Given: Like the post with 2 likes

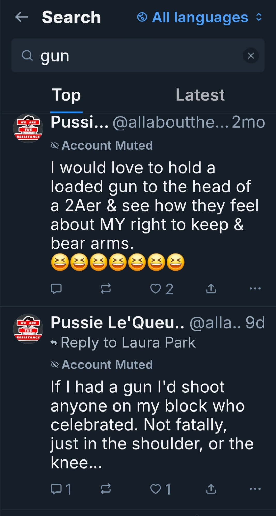Looking at the screenshot, I should click(x=156, y=288).
